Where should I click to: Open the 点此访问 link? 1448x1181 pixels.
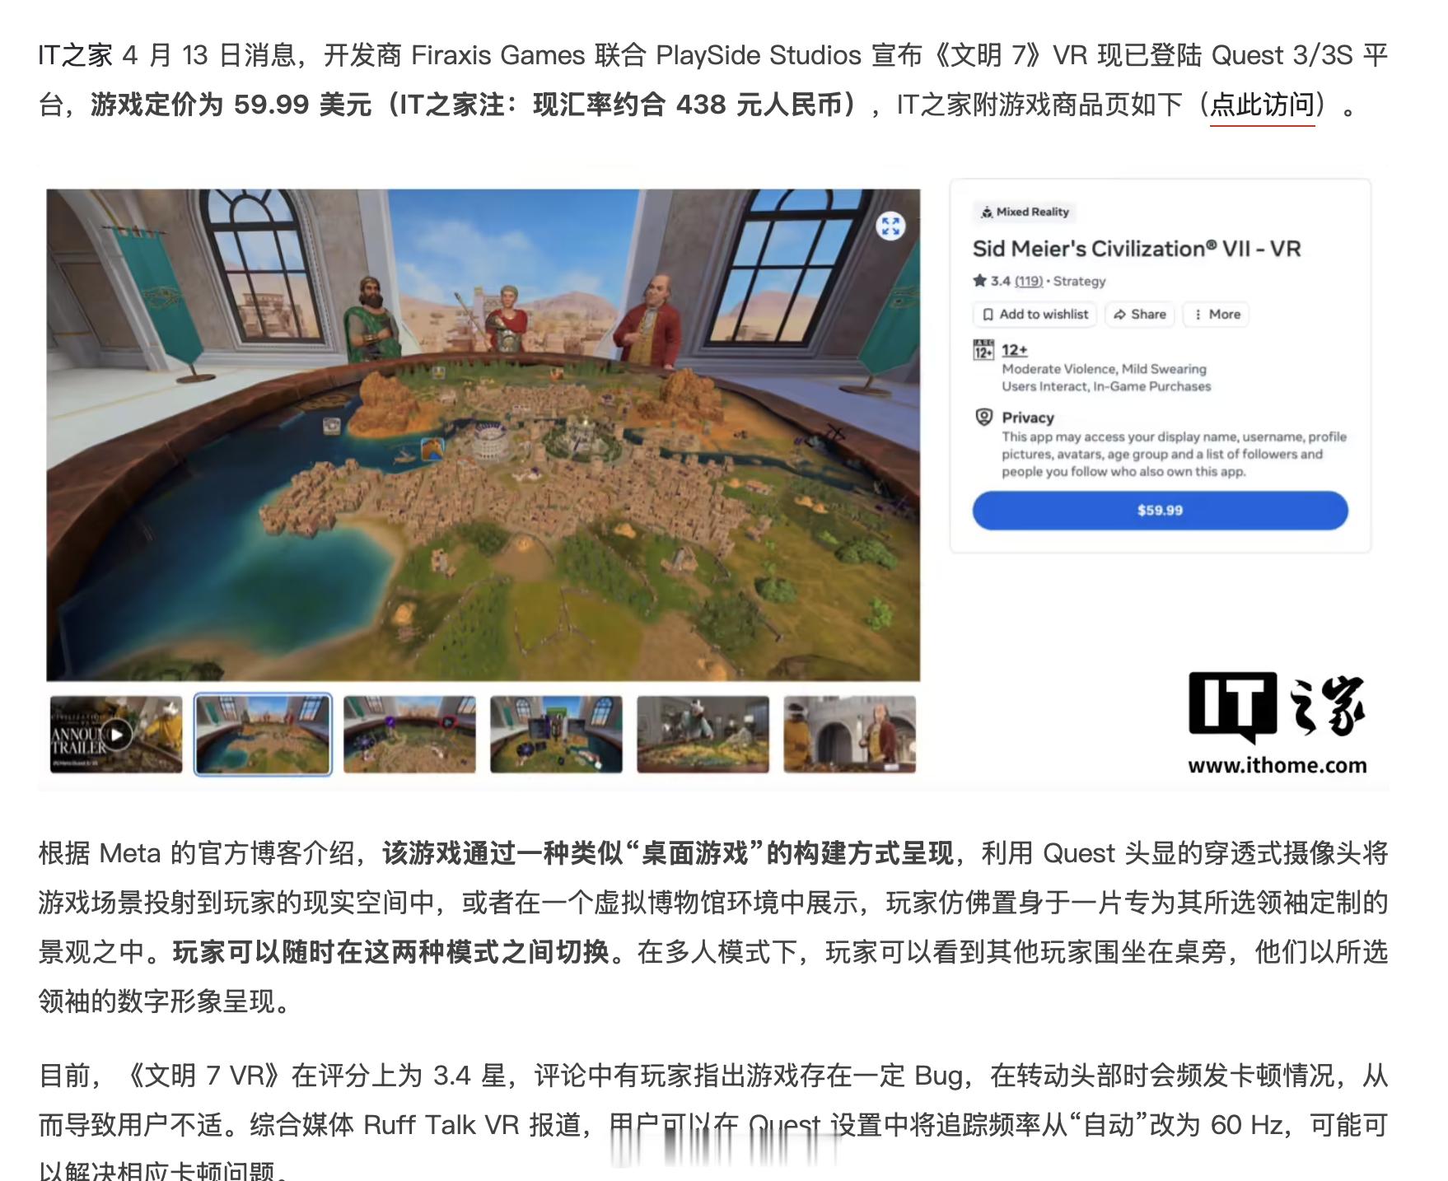pos(1262,105)
